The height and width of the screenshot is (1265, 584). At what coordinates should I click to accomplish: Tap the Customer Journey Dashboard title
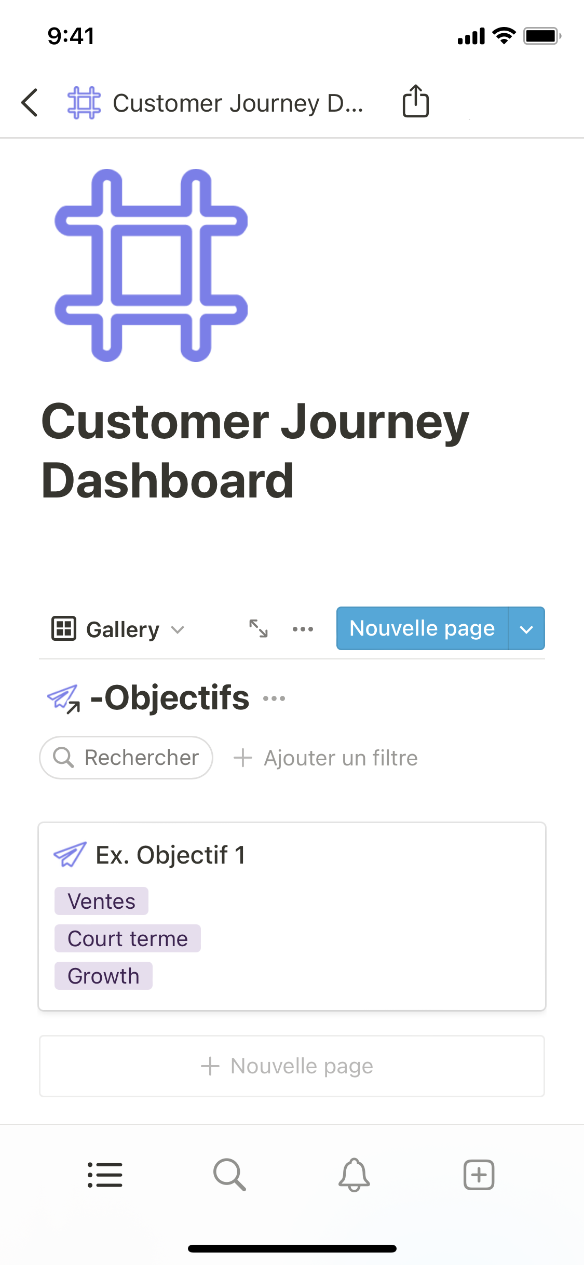(x=255, y=451)
